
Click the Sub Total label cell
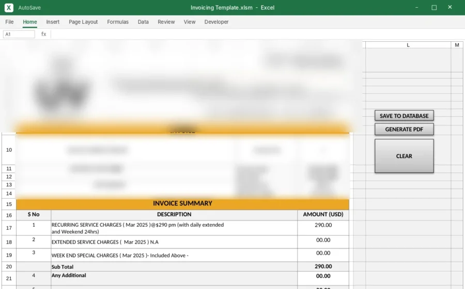coord(174,267)
